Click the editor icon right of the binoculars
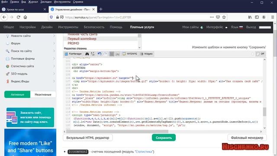This screenshot has width=277, height=156. coord(93,54)
